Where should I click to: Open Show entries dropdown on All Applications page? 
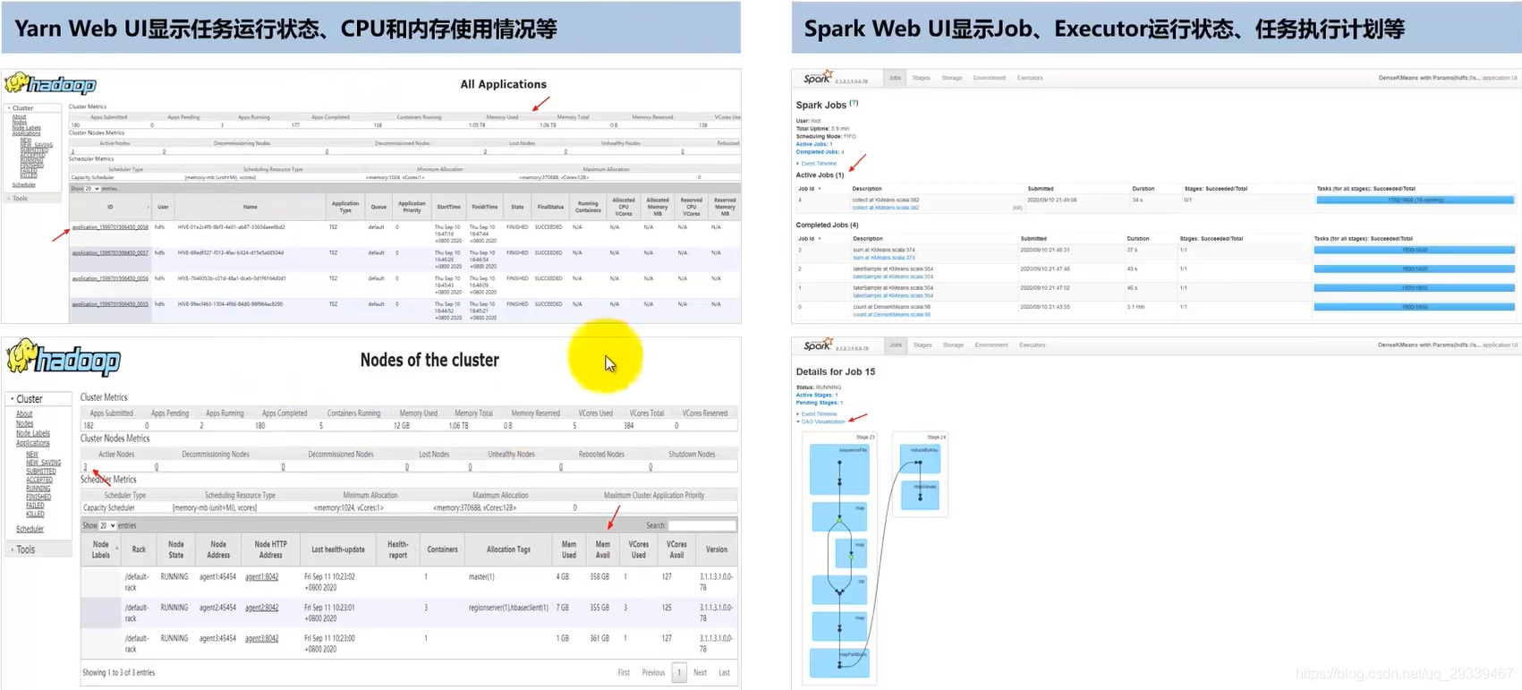pyautogui.click(x=92, y=189)
